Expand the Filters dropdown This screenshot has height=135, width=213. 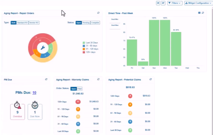point(175,3)
